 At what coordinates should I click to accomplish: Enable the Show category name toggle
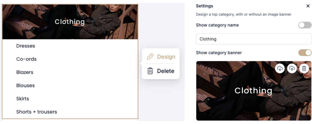coord(305,25)
